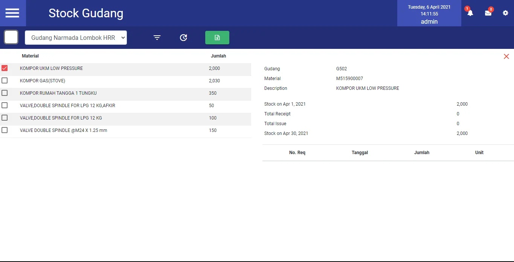Click the refresh history icon

(x=183, y=38)
